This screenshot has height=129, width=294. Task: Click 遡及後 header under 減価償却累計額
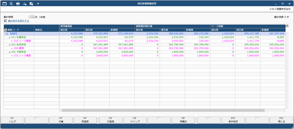(172, 30)
